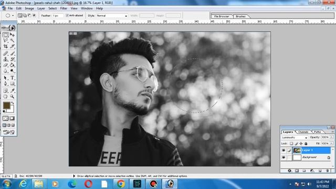
Task: Add a layer style from Layers panel
Action: click(x=290, y=171)
